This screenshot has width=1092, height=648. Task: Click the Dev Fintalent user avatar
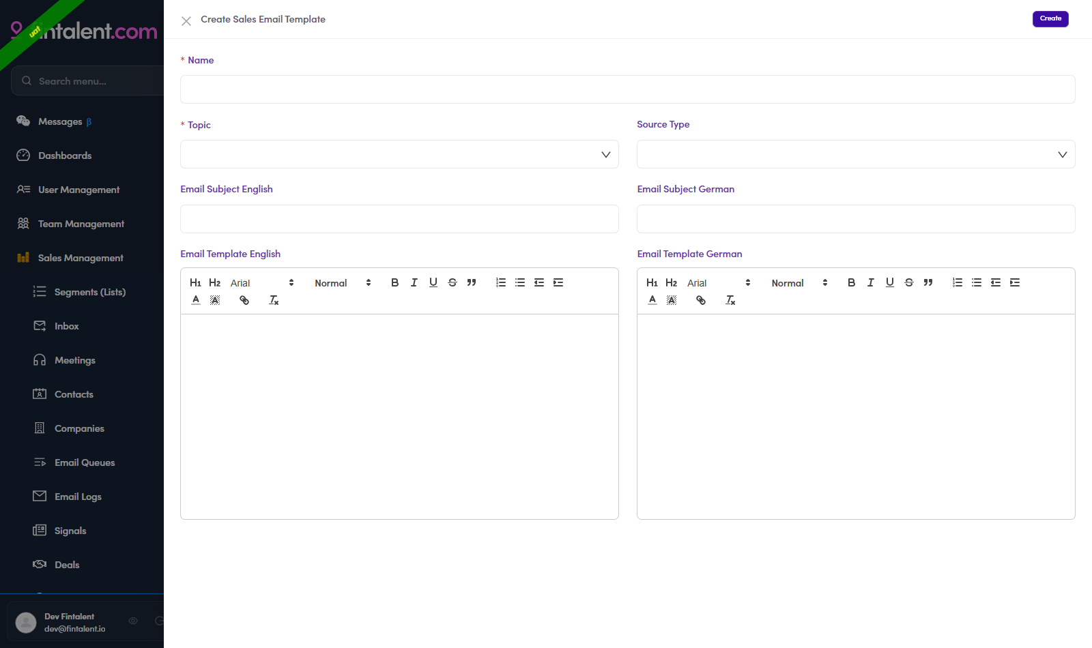(x=26, y=622)
